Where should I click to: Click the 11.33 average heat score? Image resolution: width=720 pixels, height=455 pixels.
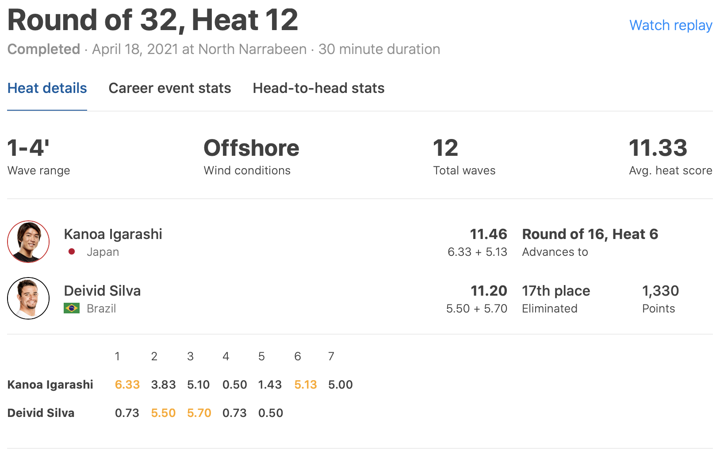pyautogui.click(x=658, y=148)
